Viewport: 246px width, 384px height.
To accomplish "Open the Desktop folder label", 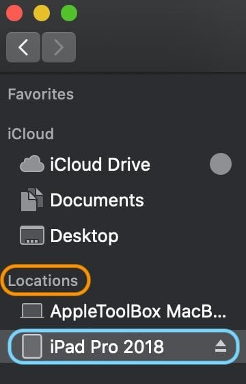I will point(84,236).
